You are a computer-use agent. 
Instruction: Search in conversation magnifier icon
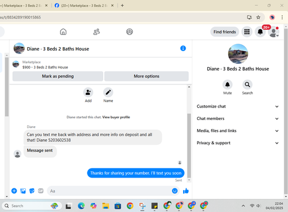pyautogui.click(x=247, y=84)
